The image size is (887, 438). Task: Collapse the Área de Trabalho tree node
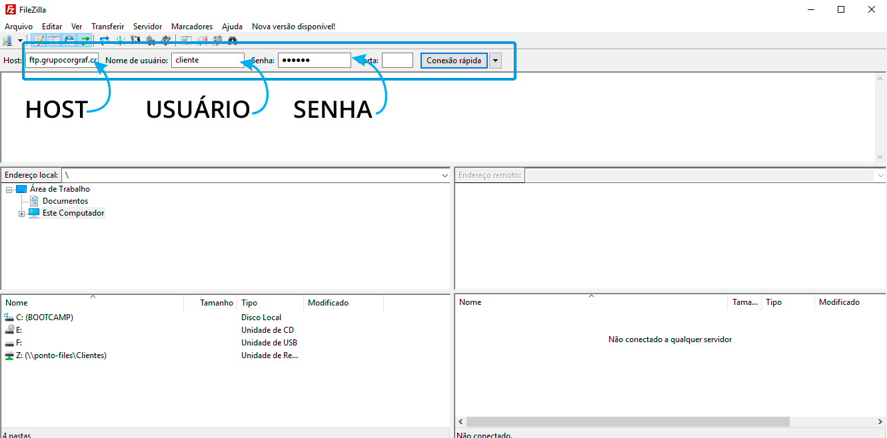[x=9, y=190]
